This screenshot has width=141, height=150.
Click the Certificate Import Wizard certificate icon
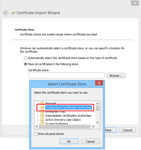[13, 13]
